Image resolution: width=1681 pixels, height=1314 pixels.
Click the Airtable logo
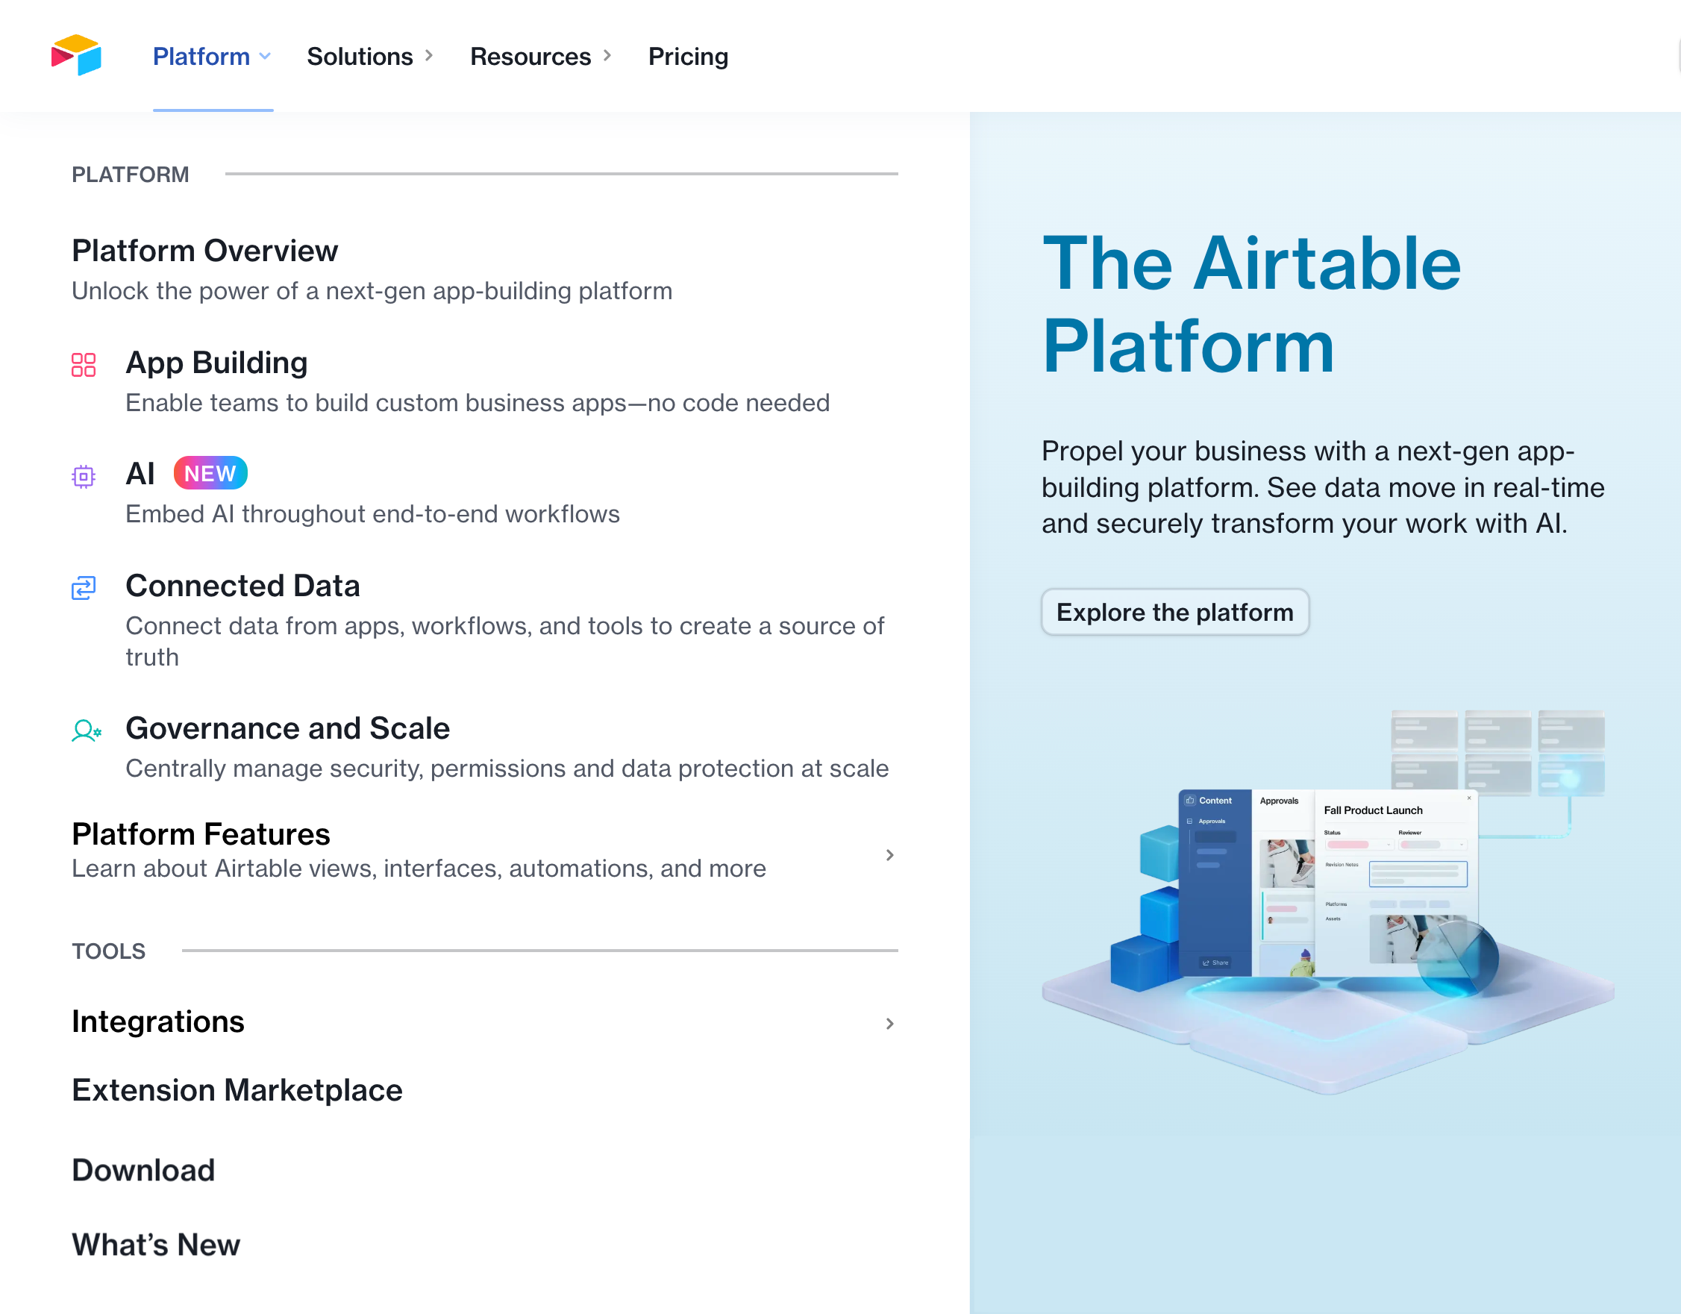pyautogui.click(x=77, y=55)
